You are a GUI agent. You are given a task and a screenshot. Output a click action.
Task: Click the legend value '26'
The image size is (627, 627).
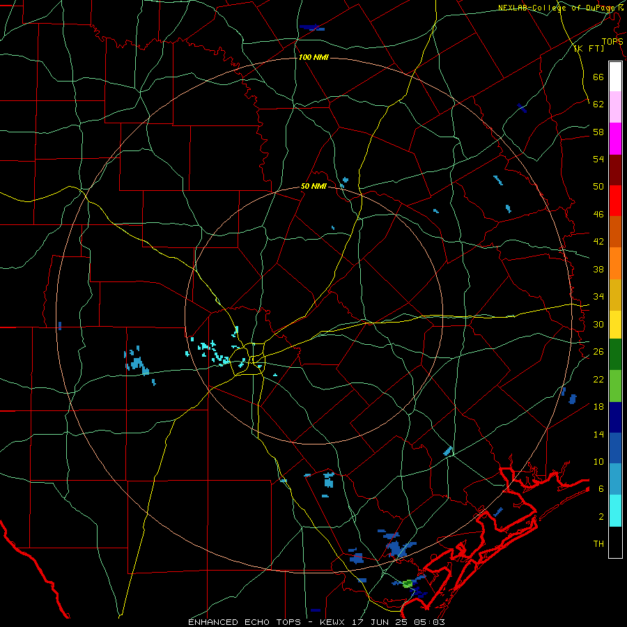tap(598, 352)
